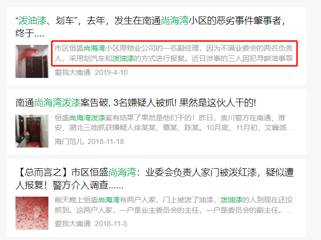The width and height of the screenshot is (321, 240).
Task: Click green '尚海湾' in third article title
Action: [122, 172]
